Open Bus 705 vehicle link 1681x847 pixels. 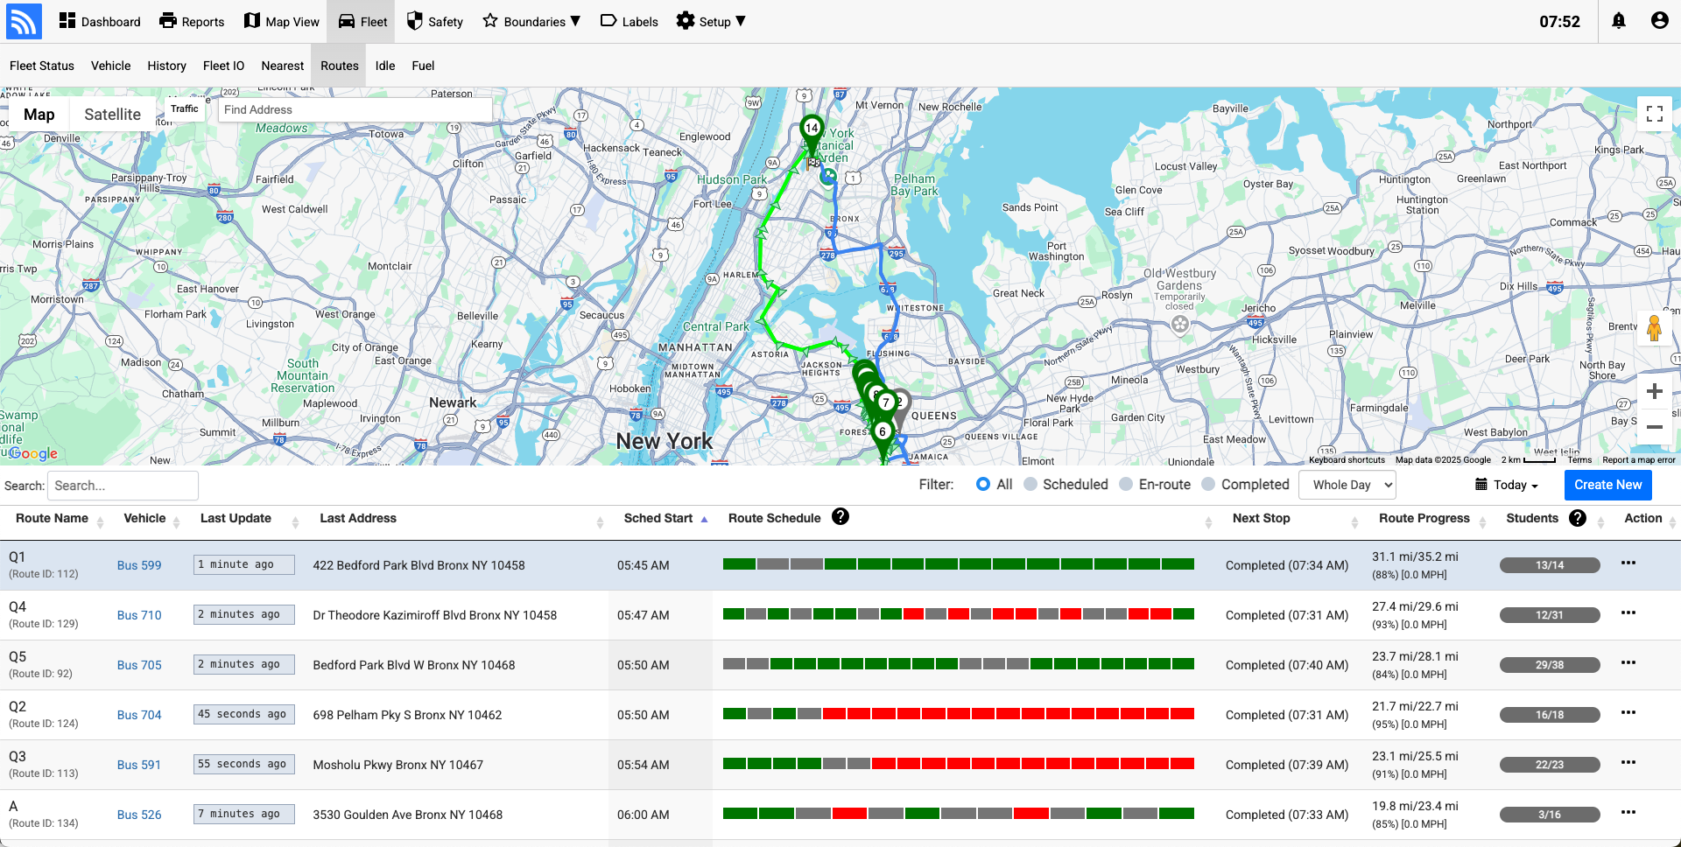[x=139, y=665]
